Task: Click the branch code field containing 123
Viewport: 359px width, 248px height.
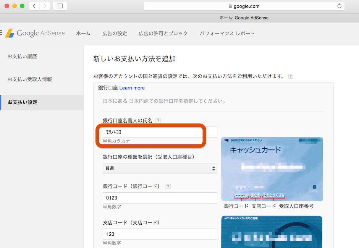Action: pos(160,234)
